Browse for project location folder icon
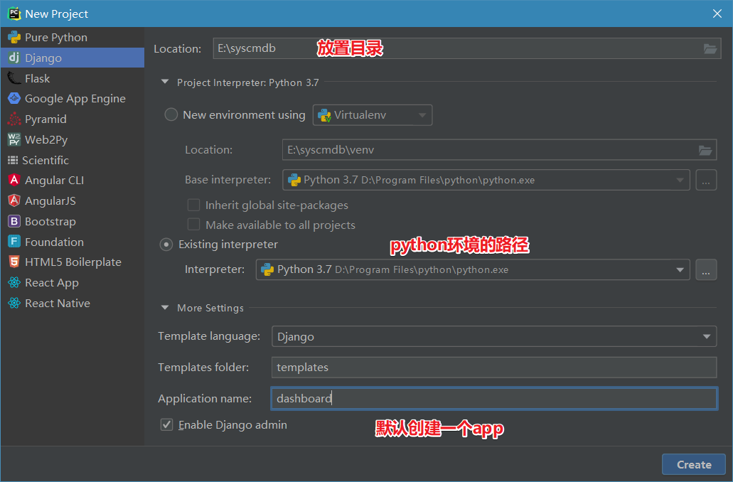 (710, 48)
